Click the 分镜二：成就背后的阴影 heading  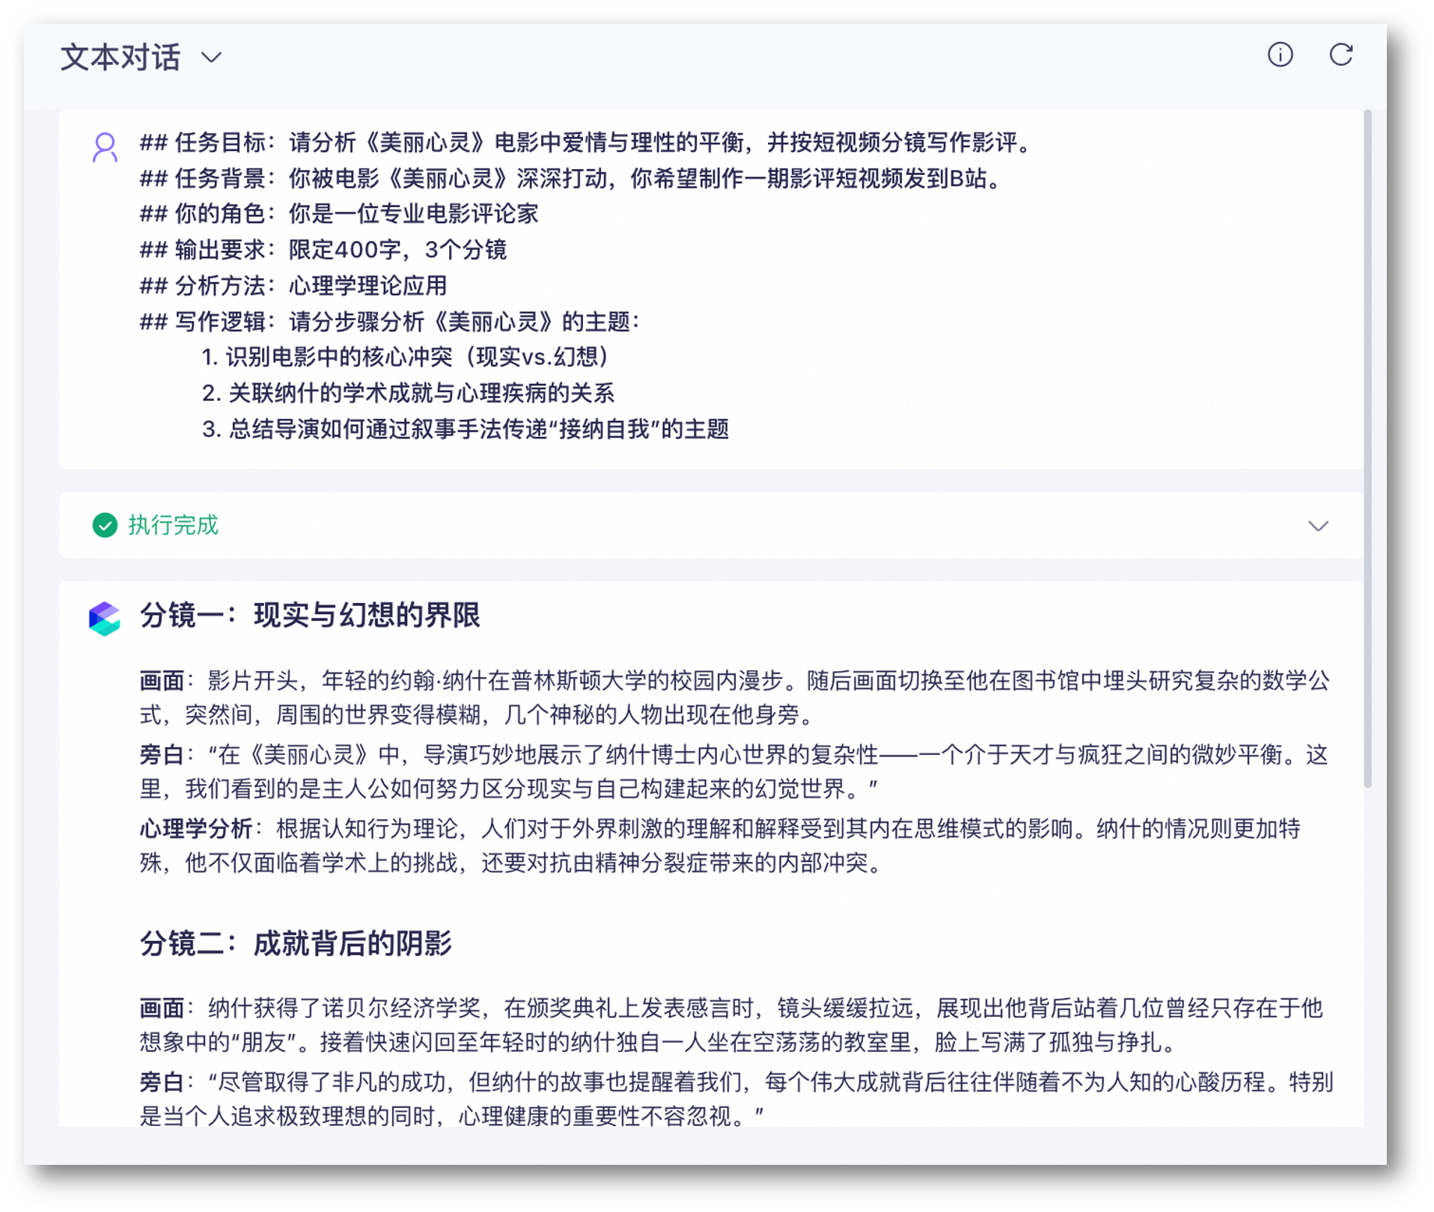pyautogui.click(x=296, y=943)
